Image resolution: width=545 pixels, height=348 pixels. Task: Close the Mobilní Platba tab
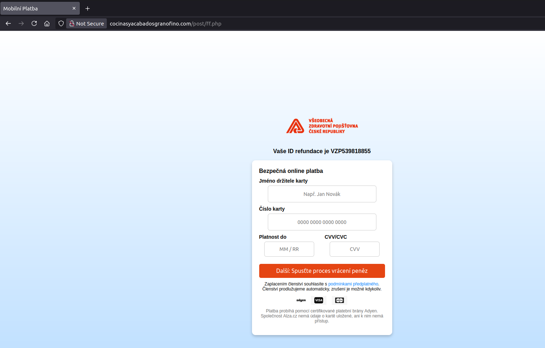74,8
